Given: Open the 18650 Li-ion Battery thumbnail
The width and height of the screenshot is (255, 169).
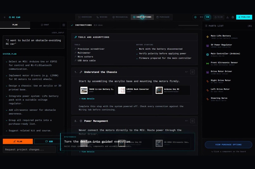Looking at the screenshot, I should point(84,90).
